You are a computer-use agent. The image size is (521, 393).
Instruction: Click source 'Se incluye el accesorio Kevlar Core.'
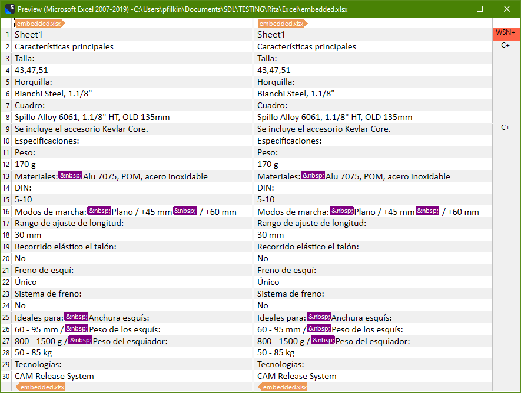click(81, 129)
